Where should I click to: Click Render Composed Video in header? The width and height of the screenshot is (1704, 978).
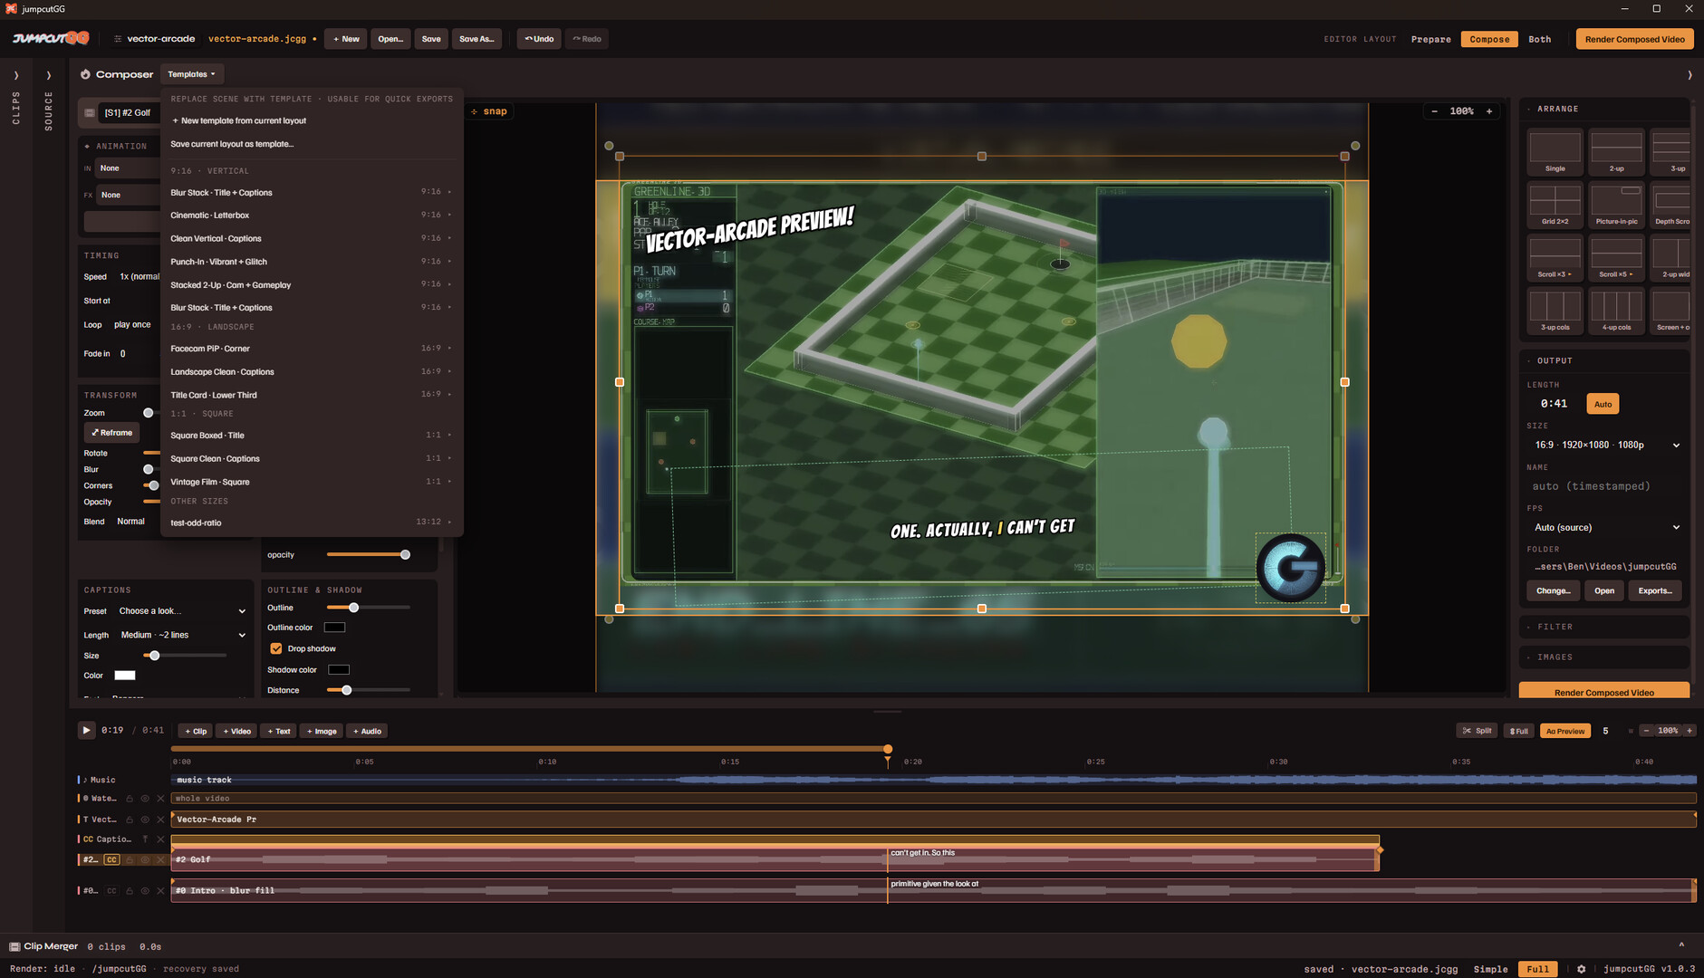point(1634,39)
